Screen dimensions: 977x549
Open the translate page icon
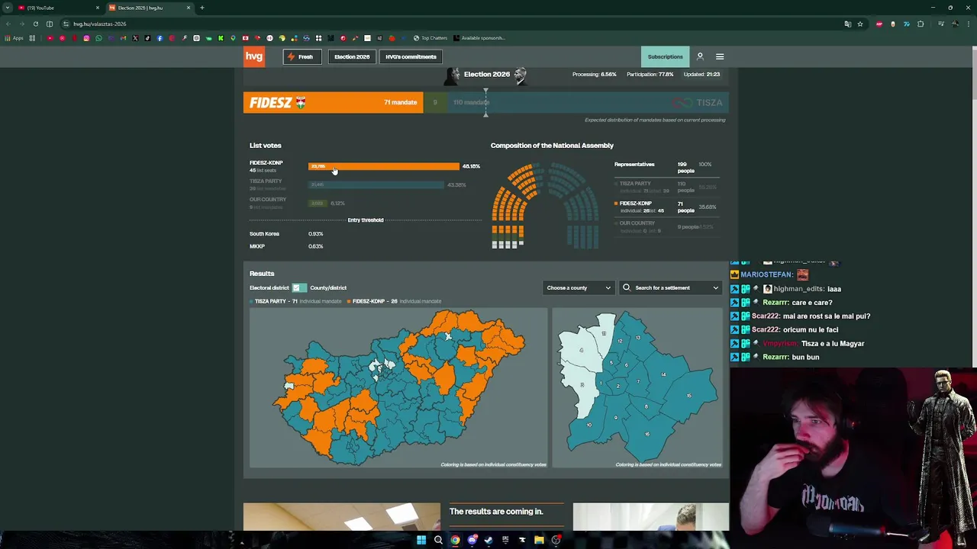tap(847, 24)
